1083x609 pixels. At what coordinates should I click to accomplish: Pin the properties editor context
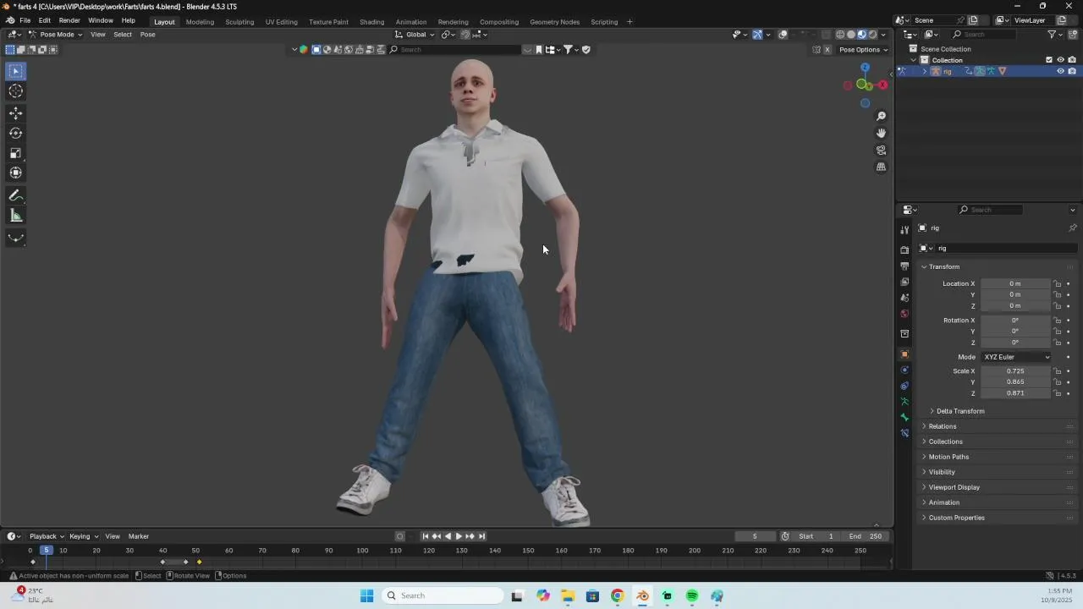pos(1072,228)
